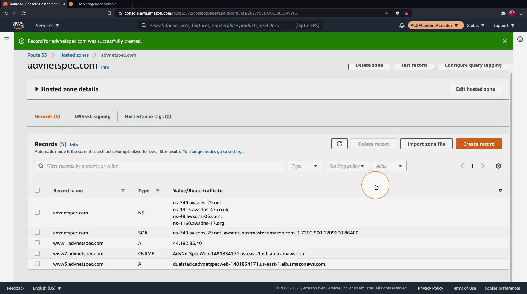527x294 pixels.
Task: Switch to the DNSSEC signing tab
Action: click(x=92, y=117)
